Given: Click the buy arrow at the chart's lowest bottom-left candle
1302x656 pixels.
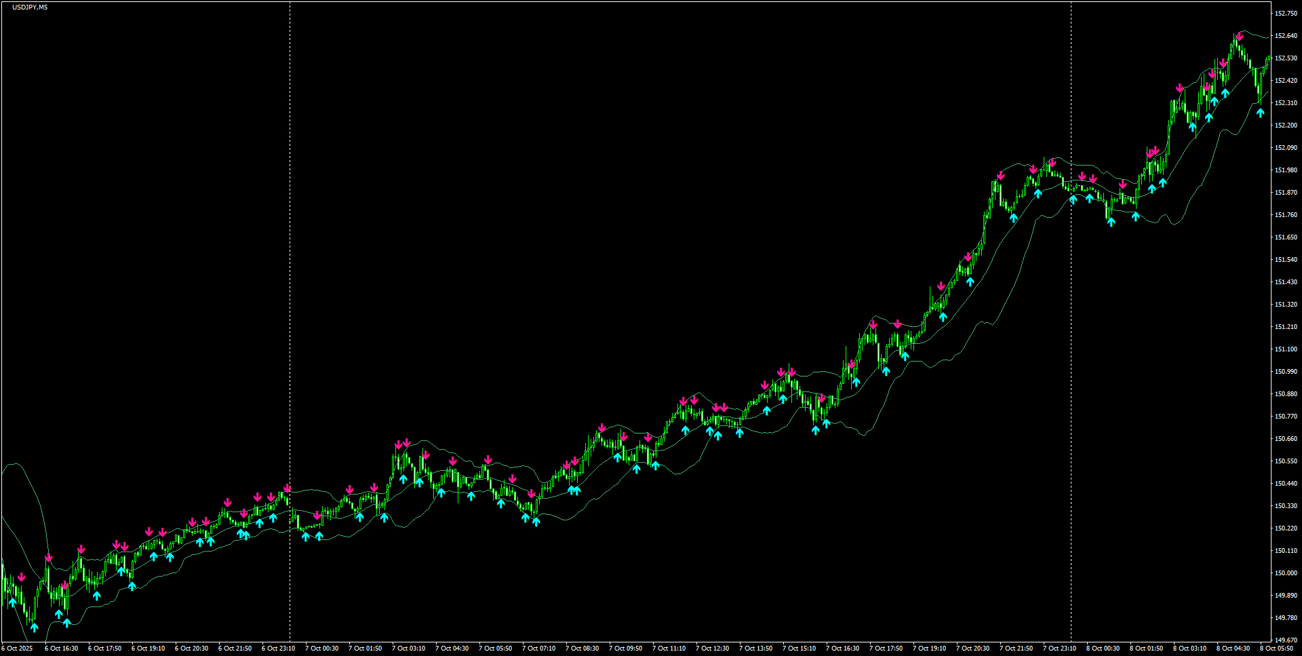Looking at the screenshot, I should click(x=34, y=628).
